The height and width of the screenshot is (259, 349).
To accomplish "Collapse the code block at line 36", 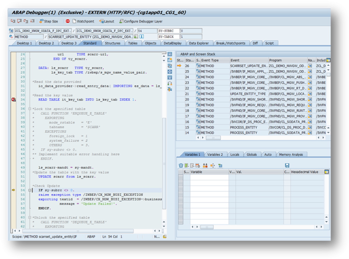I will tap(30, 109).
